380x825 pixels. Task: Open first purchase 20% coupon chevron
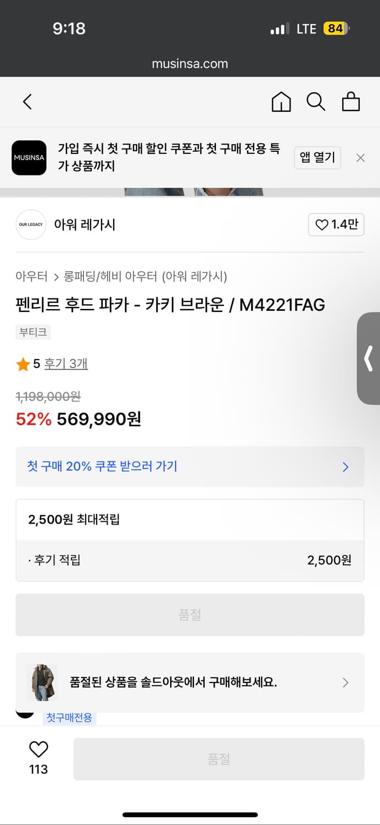345,467
